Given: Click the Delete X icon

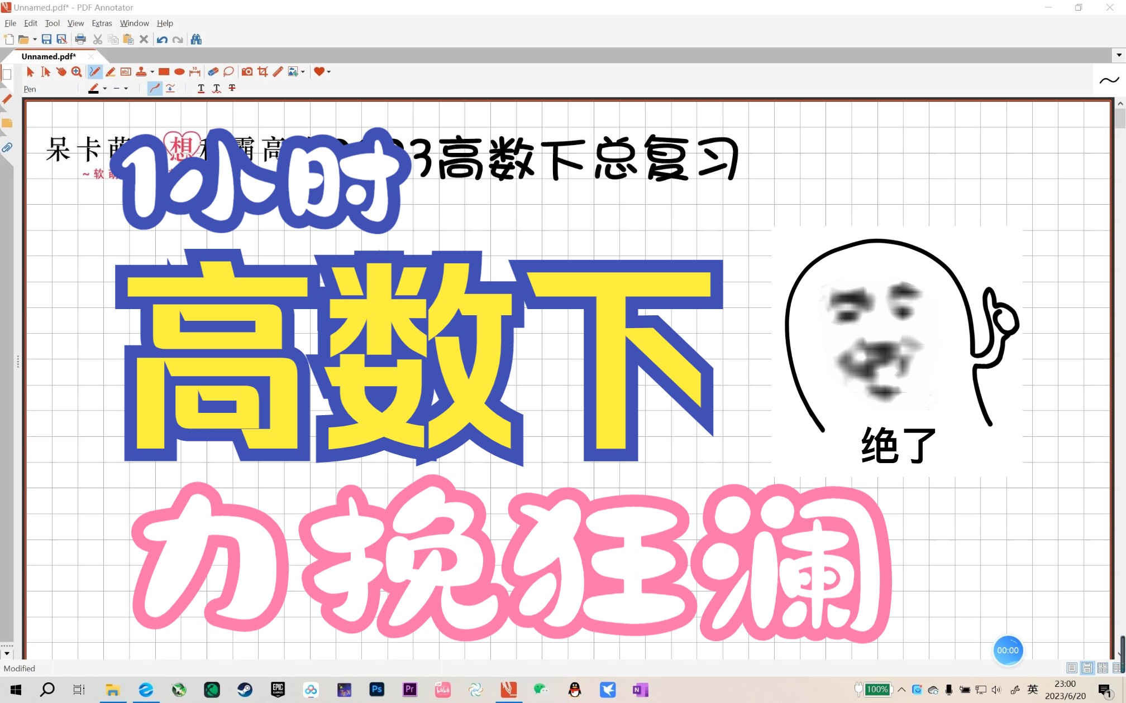Looking at the screenshot, I should pos(144,39).
